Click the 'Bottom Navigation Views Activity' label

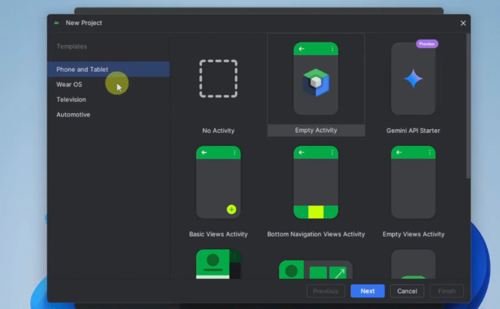tap(316, 234)
